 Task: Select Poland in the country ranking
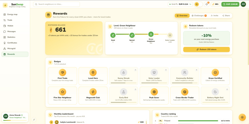click(192, 121)
